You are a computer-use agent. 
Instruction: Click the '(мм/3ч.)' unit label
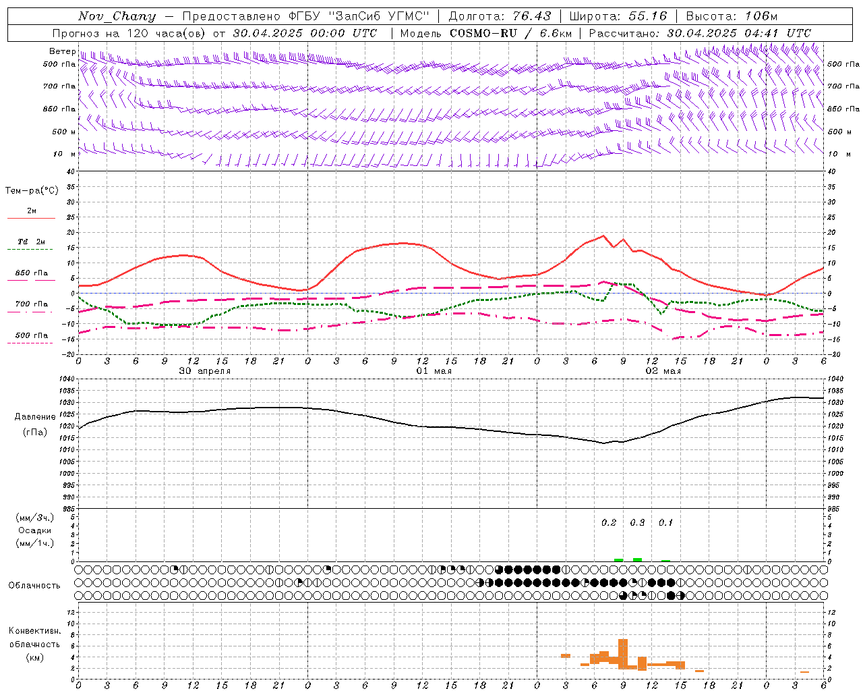coord(35,518)
